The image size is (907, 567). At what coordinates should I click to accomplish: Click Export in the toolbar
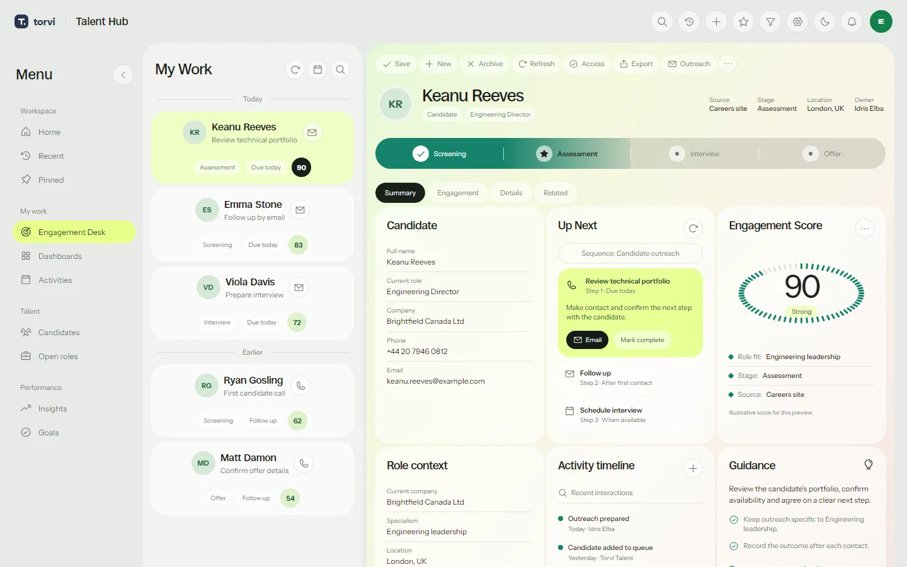click(636, 64)
